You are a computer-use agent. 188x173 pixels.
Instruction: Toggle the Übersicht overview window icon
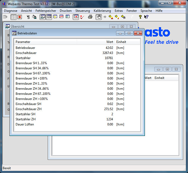point(43,17)
